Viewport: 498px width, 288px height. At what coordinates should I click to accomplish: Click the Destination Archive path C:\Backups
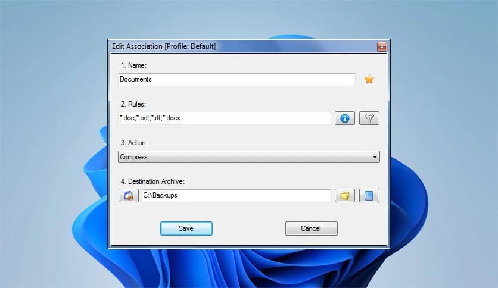[236, 195]
